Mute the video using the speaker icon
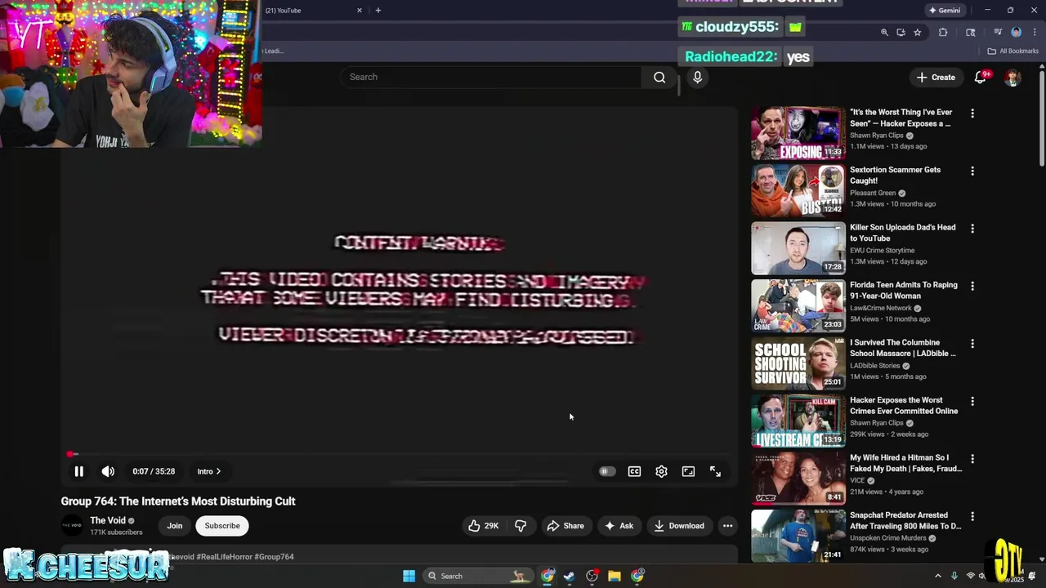This screenshot has width=1046, height=588. pos(108,471)
